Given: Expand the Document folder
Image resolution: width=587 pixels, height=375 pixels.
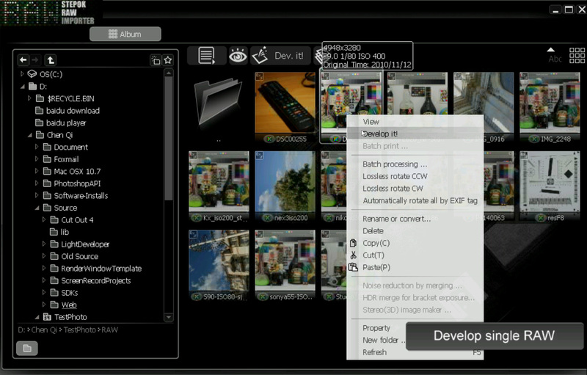Looking at the screenshot, I should pyautogui.click(x=37, y=147).
